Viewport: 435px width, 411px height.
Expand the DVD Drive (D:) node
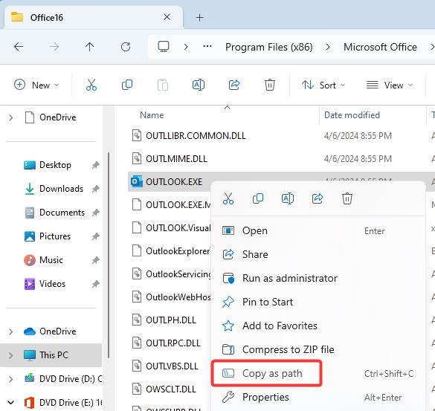(x=11, y=379)
